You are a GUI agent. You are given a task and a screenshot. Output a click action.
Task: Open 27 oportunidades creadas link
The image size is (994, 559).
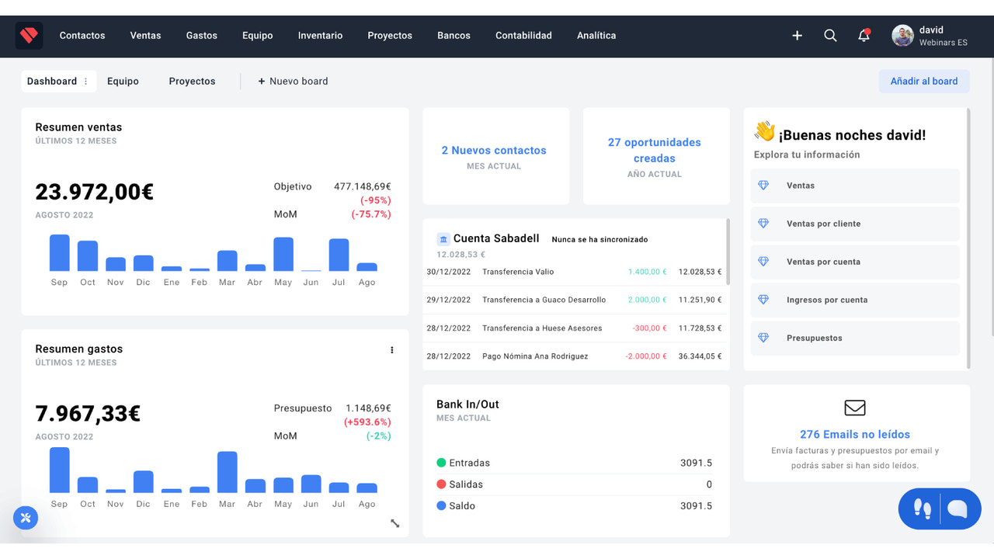coord(655,151)
